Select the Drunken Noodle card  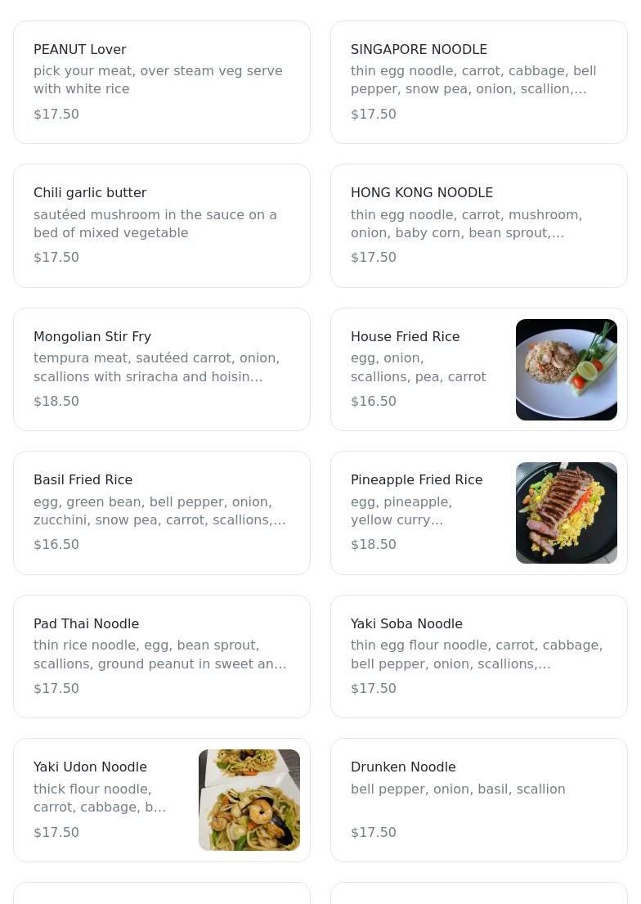pyautogui.click(x=478, y=800)
